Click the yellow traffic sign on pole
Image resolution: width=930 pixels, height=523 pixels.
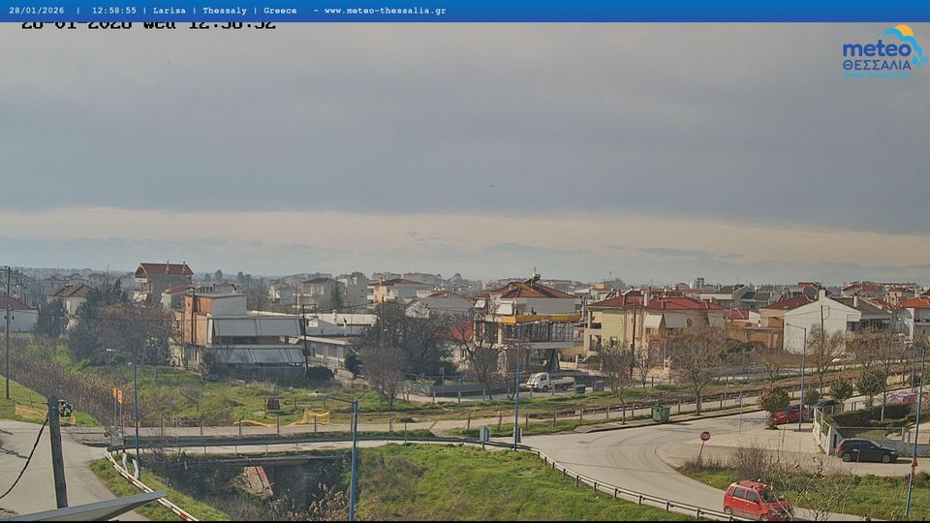117,395
